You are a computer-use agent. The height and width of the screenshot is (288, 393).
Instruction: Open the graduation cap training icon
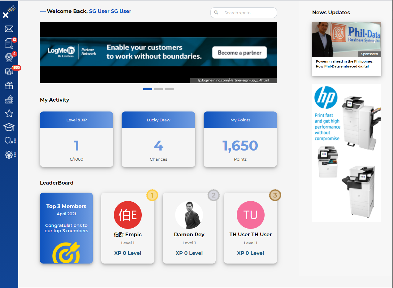pos(9,127)
